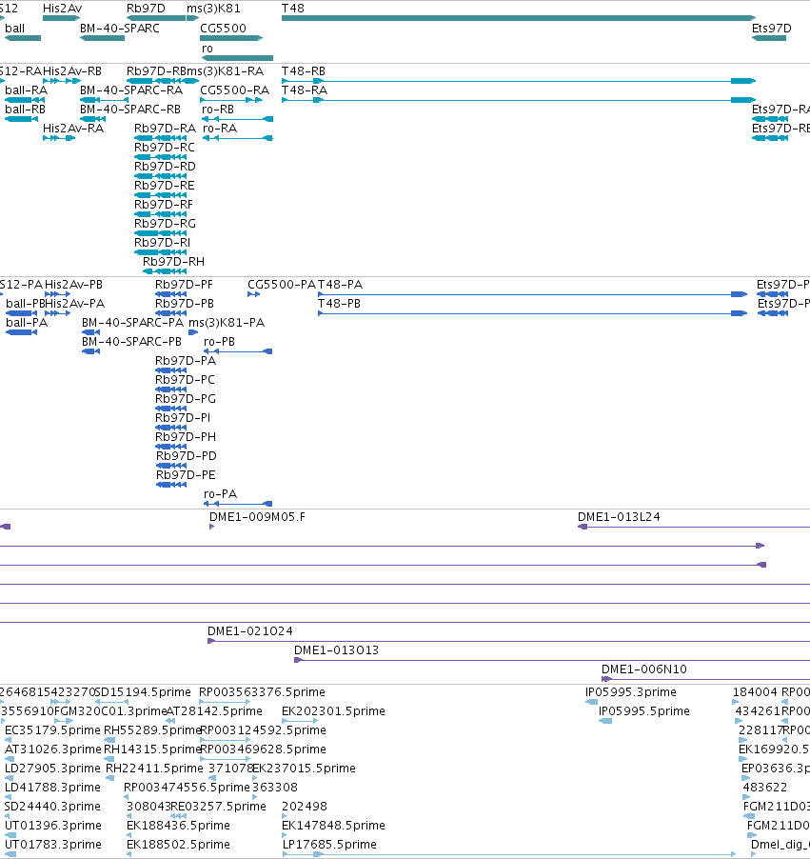Viewport: 810px width, 859px height.
Task: Open transcript Rb97D-RD
Action: coord(160,176)
